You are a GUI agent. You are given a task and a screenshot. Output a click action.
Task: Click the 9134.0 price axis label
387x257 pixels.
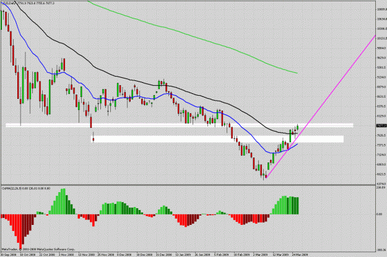381,77
